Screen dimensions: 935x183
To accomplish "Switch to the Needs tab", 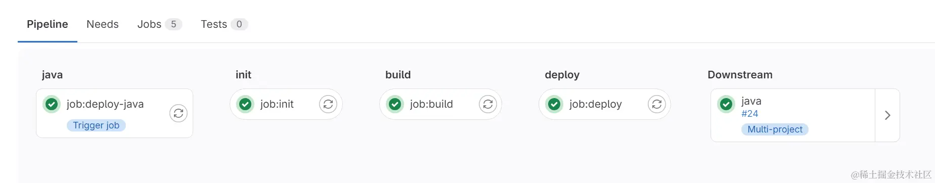I will pyautogui.click(x=103, y=24).
